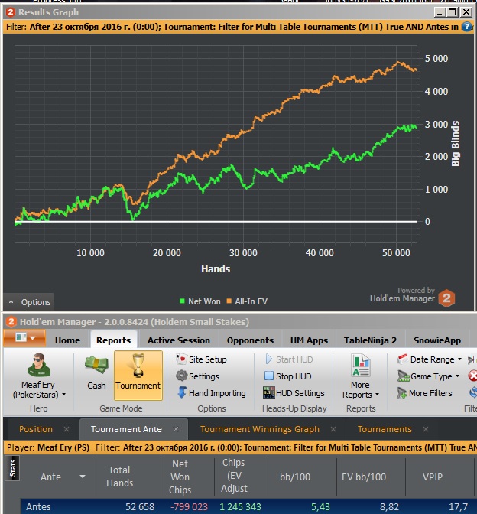Click the Results Graph title bar icon

[x=10, y=12]
